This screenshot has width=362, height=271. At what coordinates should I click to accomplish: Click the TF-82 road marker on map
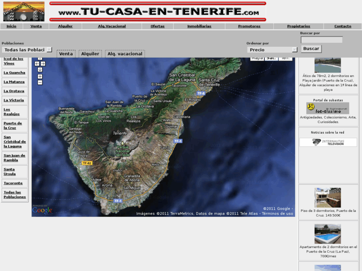click(87, 163)
